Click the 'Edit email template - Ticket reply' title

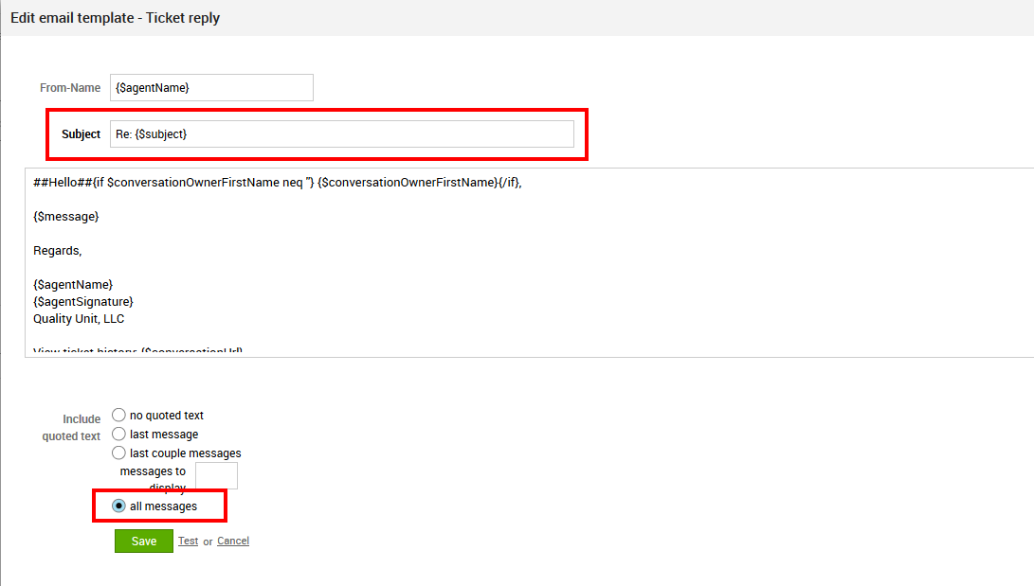(115, 18)
